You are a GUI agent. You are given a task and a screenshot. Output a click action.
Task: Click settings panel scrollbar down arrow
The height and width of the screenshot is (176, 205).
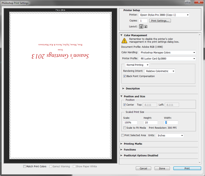(x=200, y=163)
